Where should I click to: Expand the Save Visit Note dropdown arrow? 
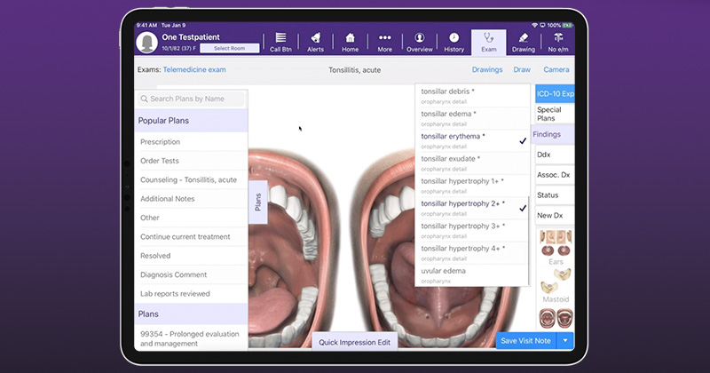565,341
